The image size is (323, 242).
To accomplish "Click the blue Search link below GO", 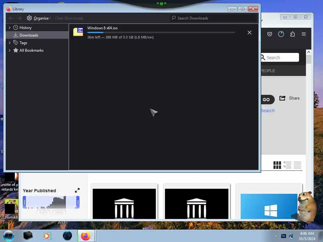I will [x=267, y=111].
